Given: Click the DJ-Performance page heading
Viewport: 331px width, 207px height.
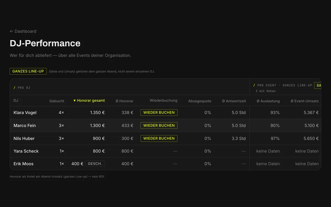Looking at the screenshot, I should point(45,43).
